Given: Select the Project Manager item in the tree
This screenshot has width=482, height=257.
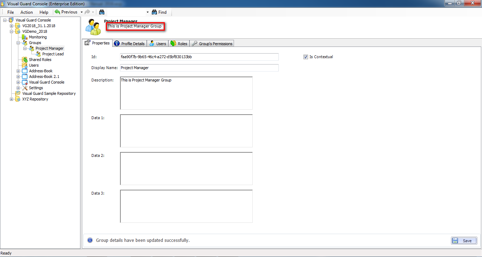Looking at the screenshot, I should coord(50,48).
